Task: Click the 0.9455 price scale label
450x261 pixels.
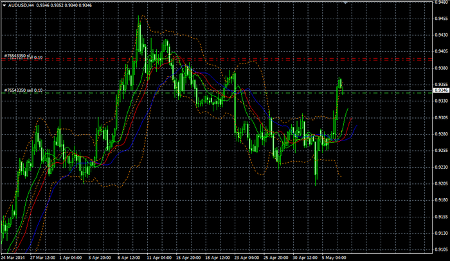Action: pos(441,19)
